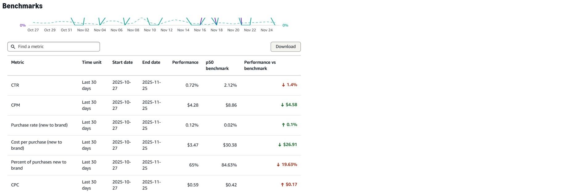Select Percent of purchases new to brand

tap(39, 165)
